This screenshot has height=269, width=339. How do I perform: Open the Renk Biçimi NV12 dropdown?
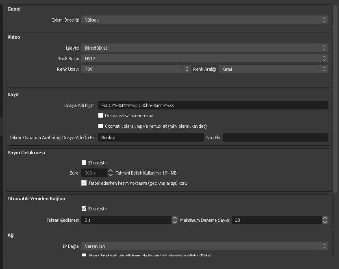click(204, 59)
